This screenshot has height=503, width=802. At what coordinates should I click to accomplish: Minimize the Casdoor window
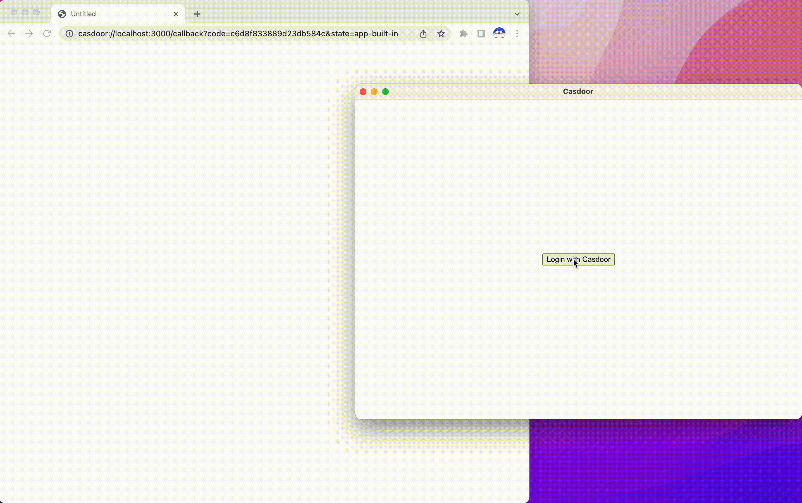[374, 91]
